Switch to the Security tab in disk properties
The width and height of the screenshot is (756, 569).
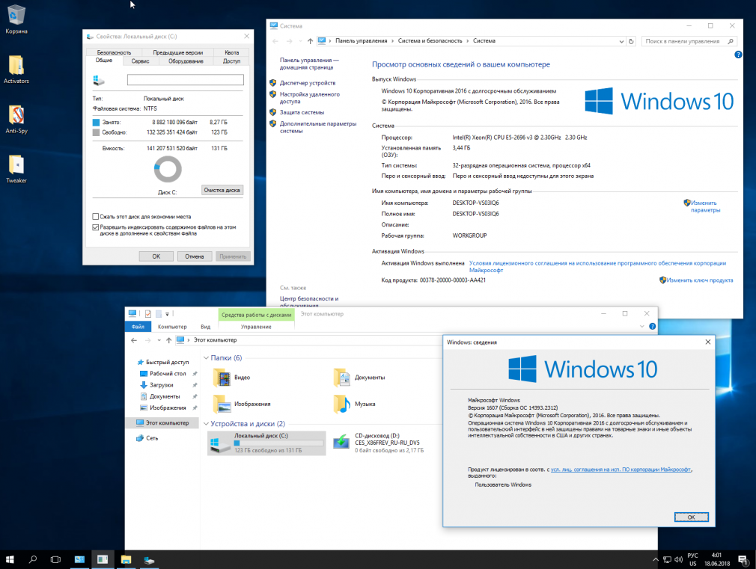[114, 52]
